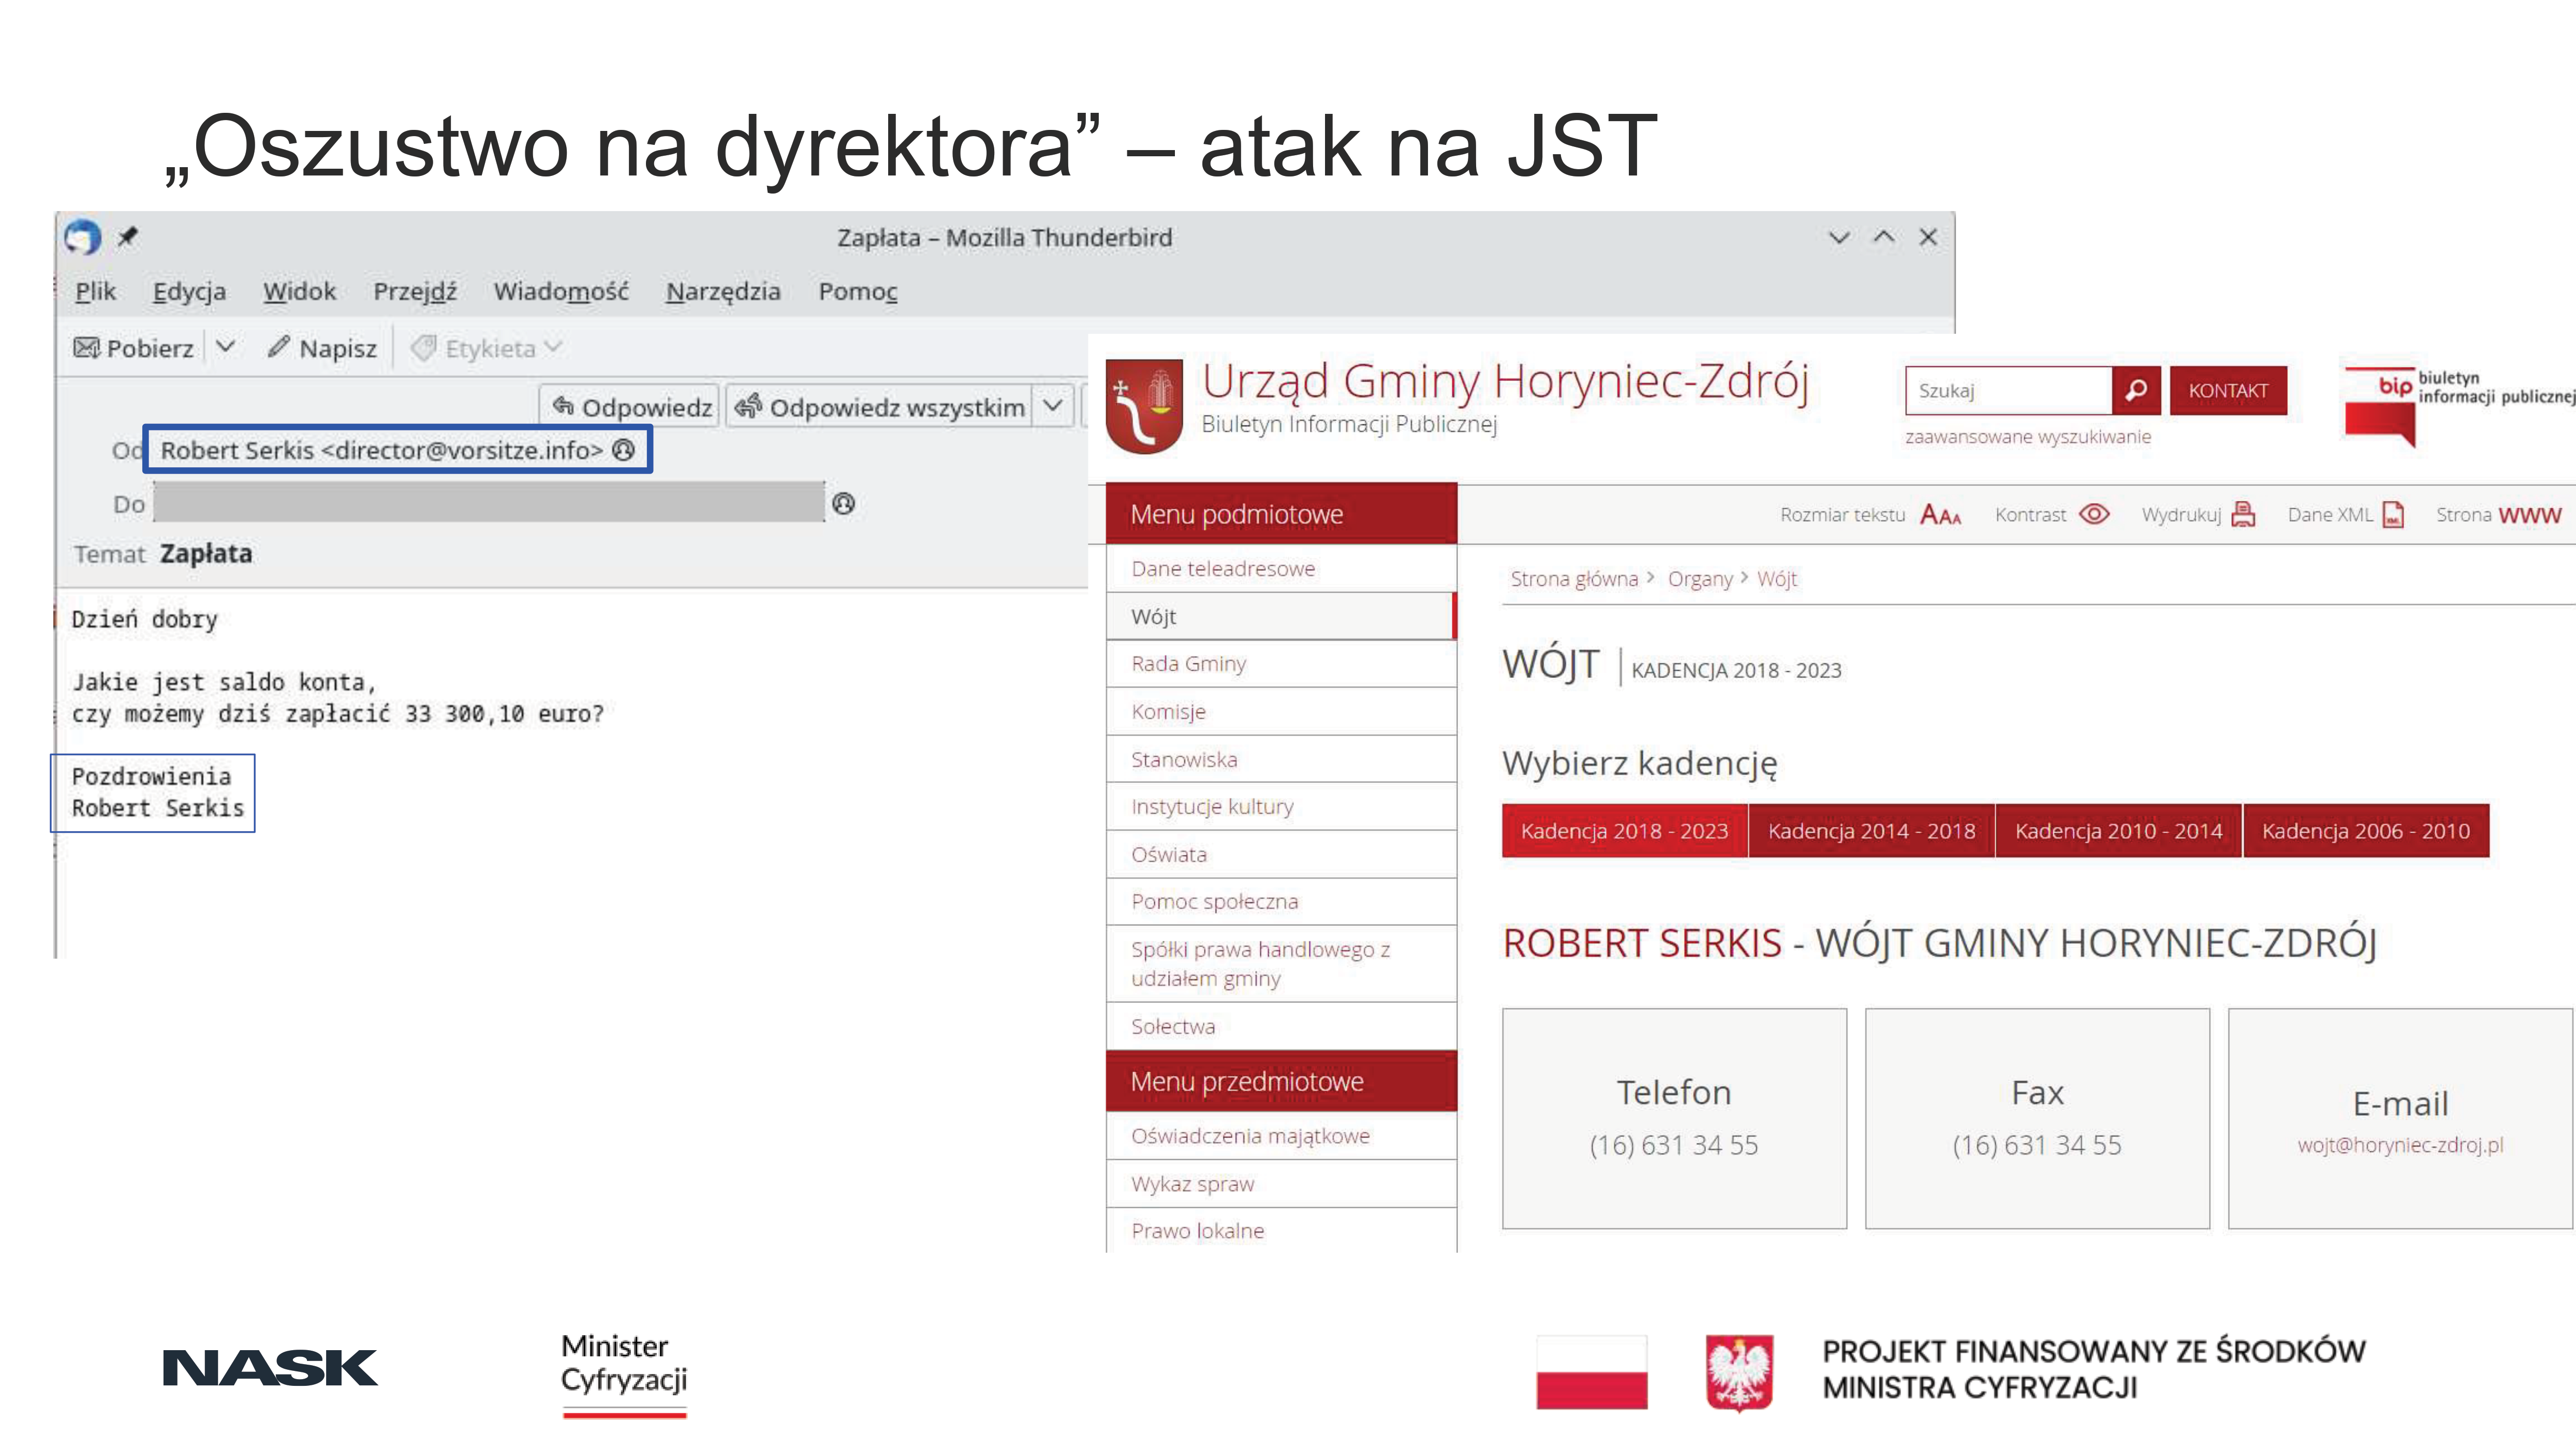Click the Pobierz get-messages envelope icon

(87, 348)
